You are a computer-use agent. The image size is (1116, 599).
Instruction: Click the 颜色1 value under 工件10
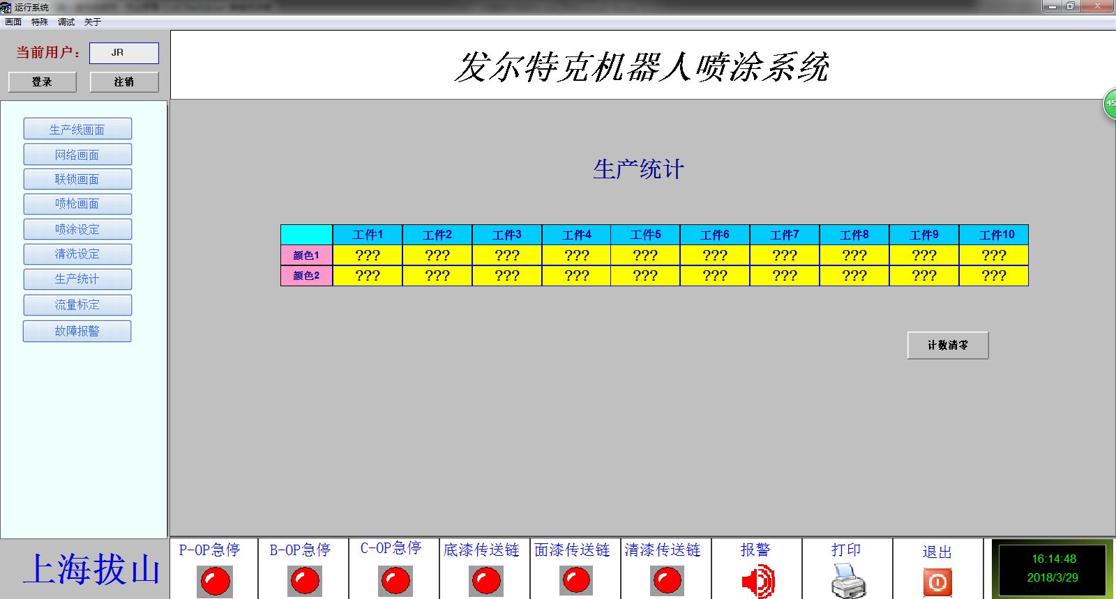click(994, 255)
